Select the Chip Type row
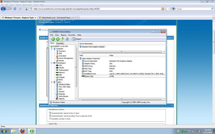 [123, 69]
